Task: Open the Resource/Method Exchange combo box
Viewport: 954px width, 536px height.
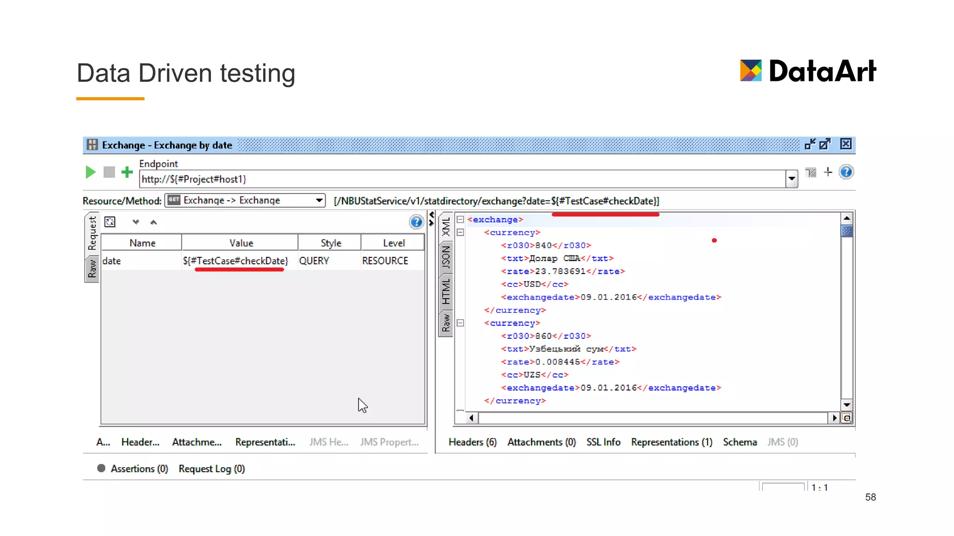Action: click(245, 201)
